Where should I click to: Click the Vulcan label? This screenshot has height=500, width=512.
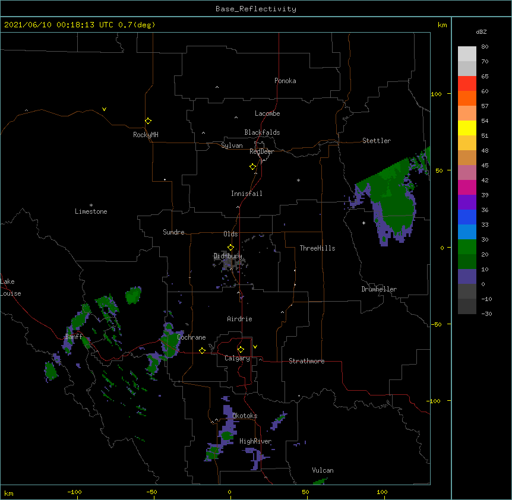point(323,470)
